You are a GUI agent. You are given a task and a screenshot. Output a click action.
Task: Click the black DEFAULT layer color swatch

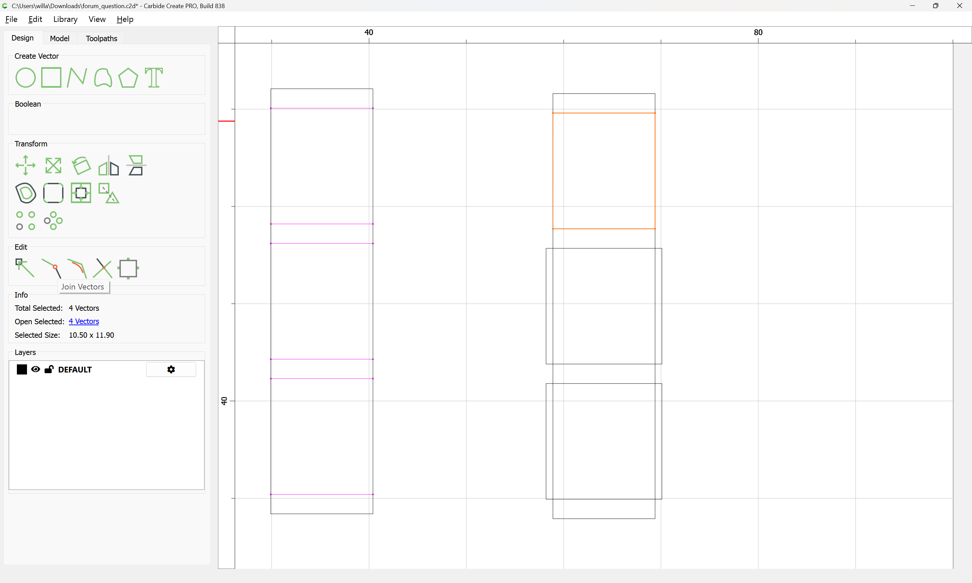(x=22, y=369)
